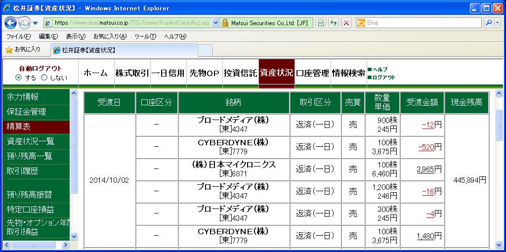Open the ツール(T) menu
This screenshot has height=252, width=506.
pos(145,37)
